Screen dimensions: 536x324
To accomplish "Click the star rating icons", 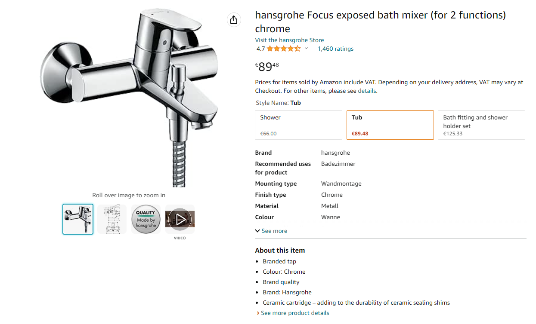I will [x=284, y=49].
